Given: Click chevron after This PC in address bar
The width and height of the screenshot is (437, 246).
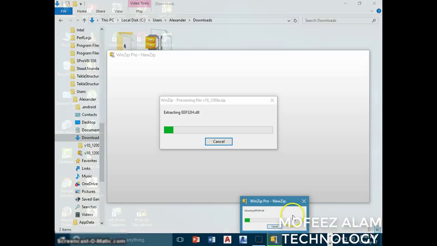Looking at the screenshot, I should [x=118, y=20].
